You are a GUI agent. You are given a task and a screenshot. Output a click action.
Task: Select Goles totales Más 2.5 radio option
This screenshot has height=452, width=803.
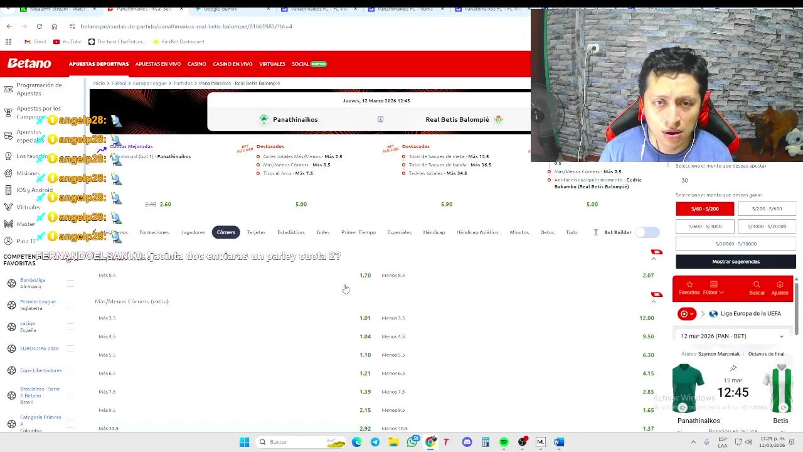tap(258, 156)
